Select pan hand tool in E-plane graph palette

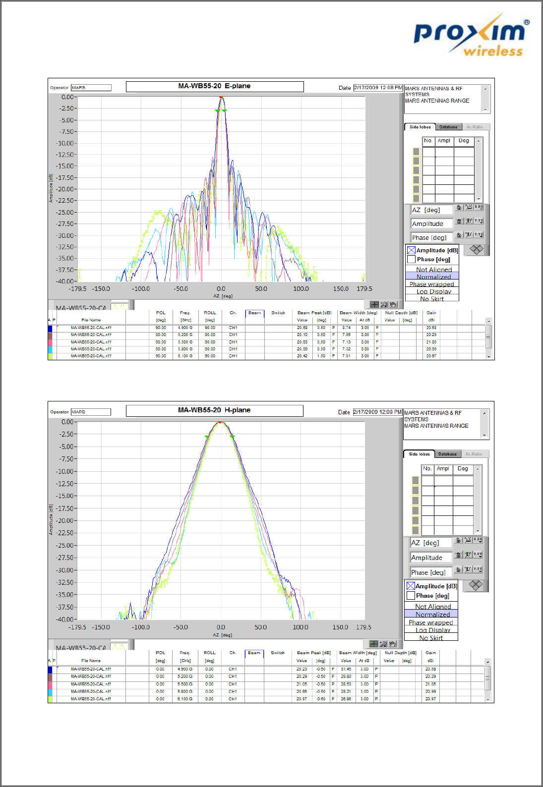393,304
